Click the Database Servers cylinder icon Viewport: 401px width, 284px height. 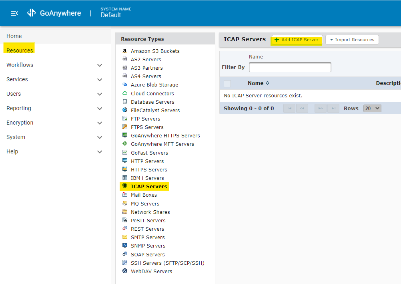pyautogui.click(x=125, y=101)
